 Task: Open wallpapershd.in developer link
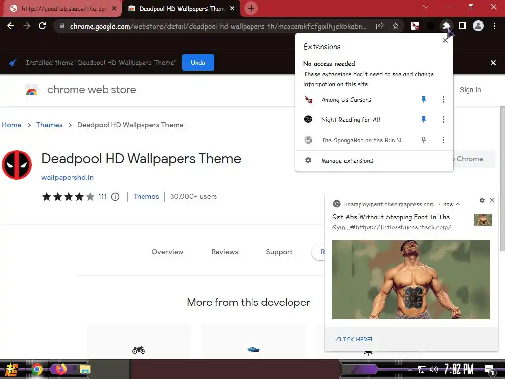click(x=68, y=177)
